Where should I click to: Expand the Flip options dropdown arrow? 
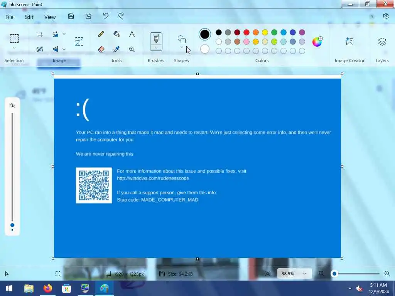click(64, 49)
